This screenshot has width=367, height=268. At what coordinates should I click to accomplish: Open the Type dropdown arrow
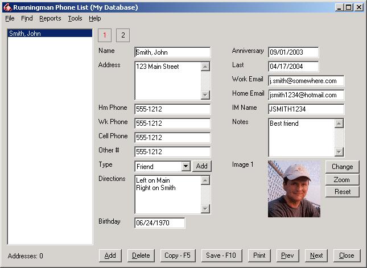click(x=185, y=166)
